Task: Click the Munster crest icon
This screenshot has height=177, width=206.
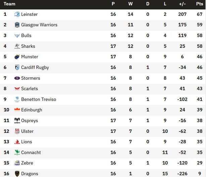Action: [x=17, y=57]
